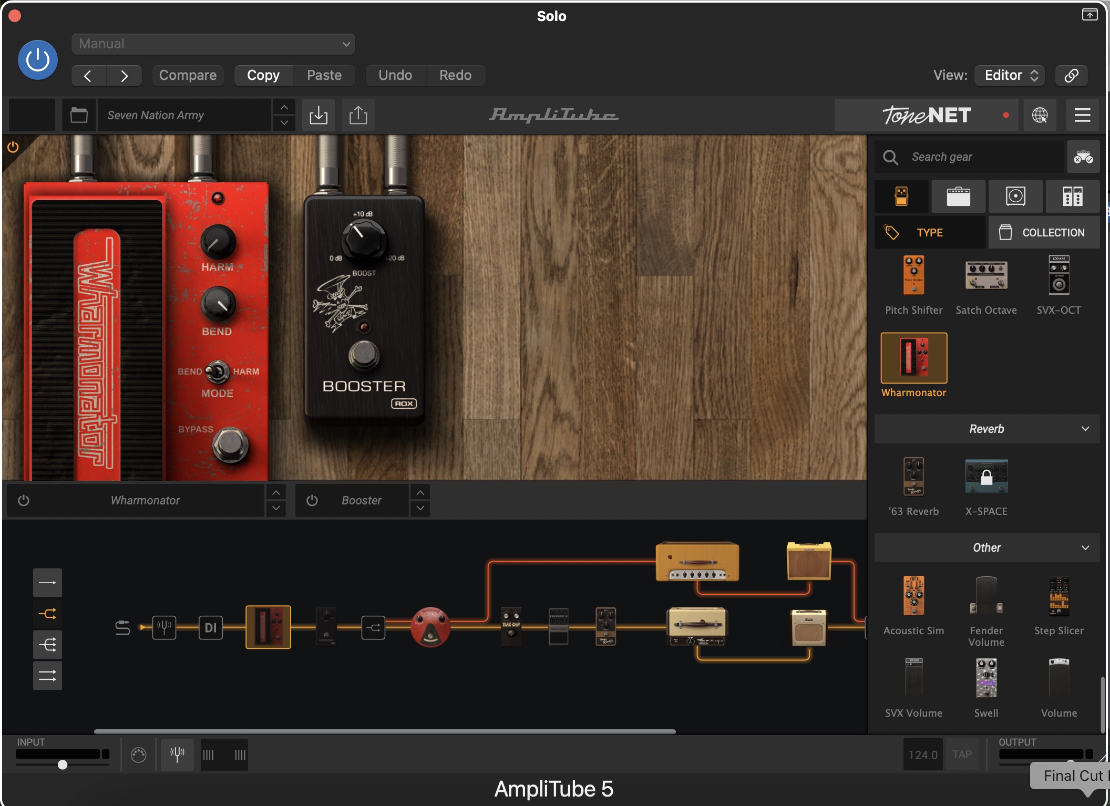1110x806 pixels.
Task: Collapse the Other gear section
Action: 987,547
